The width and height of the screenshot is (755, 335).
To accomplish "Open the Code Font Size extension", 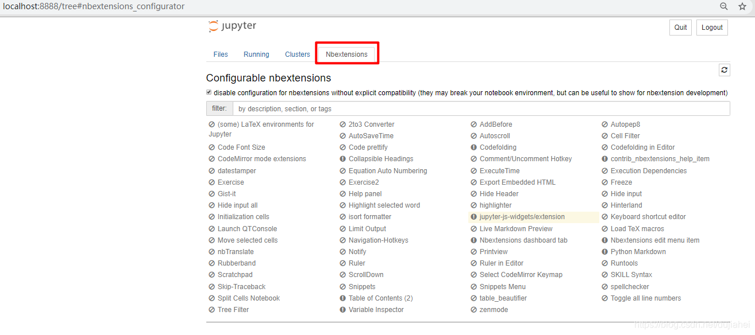I will (x=241, y=147).
